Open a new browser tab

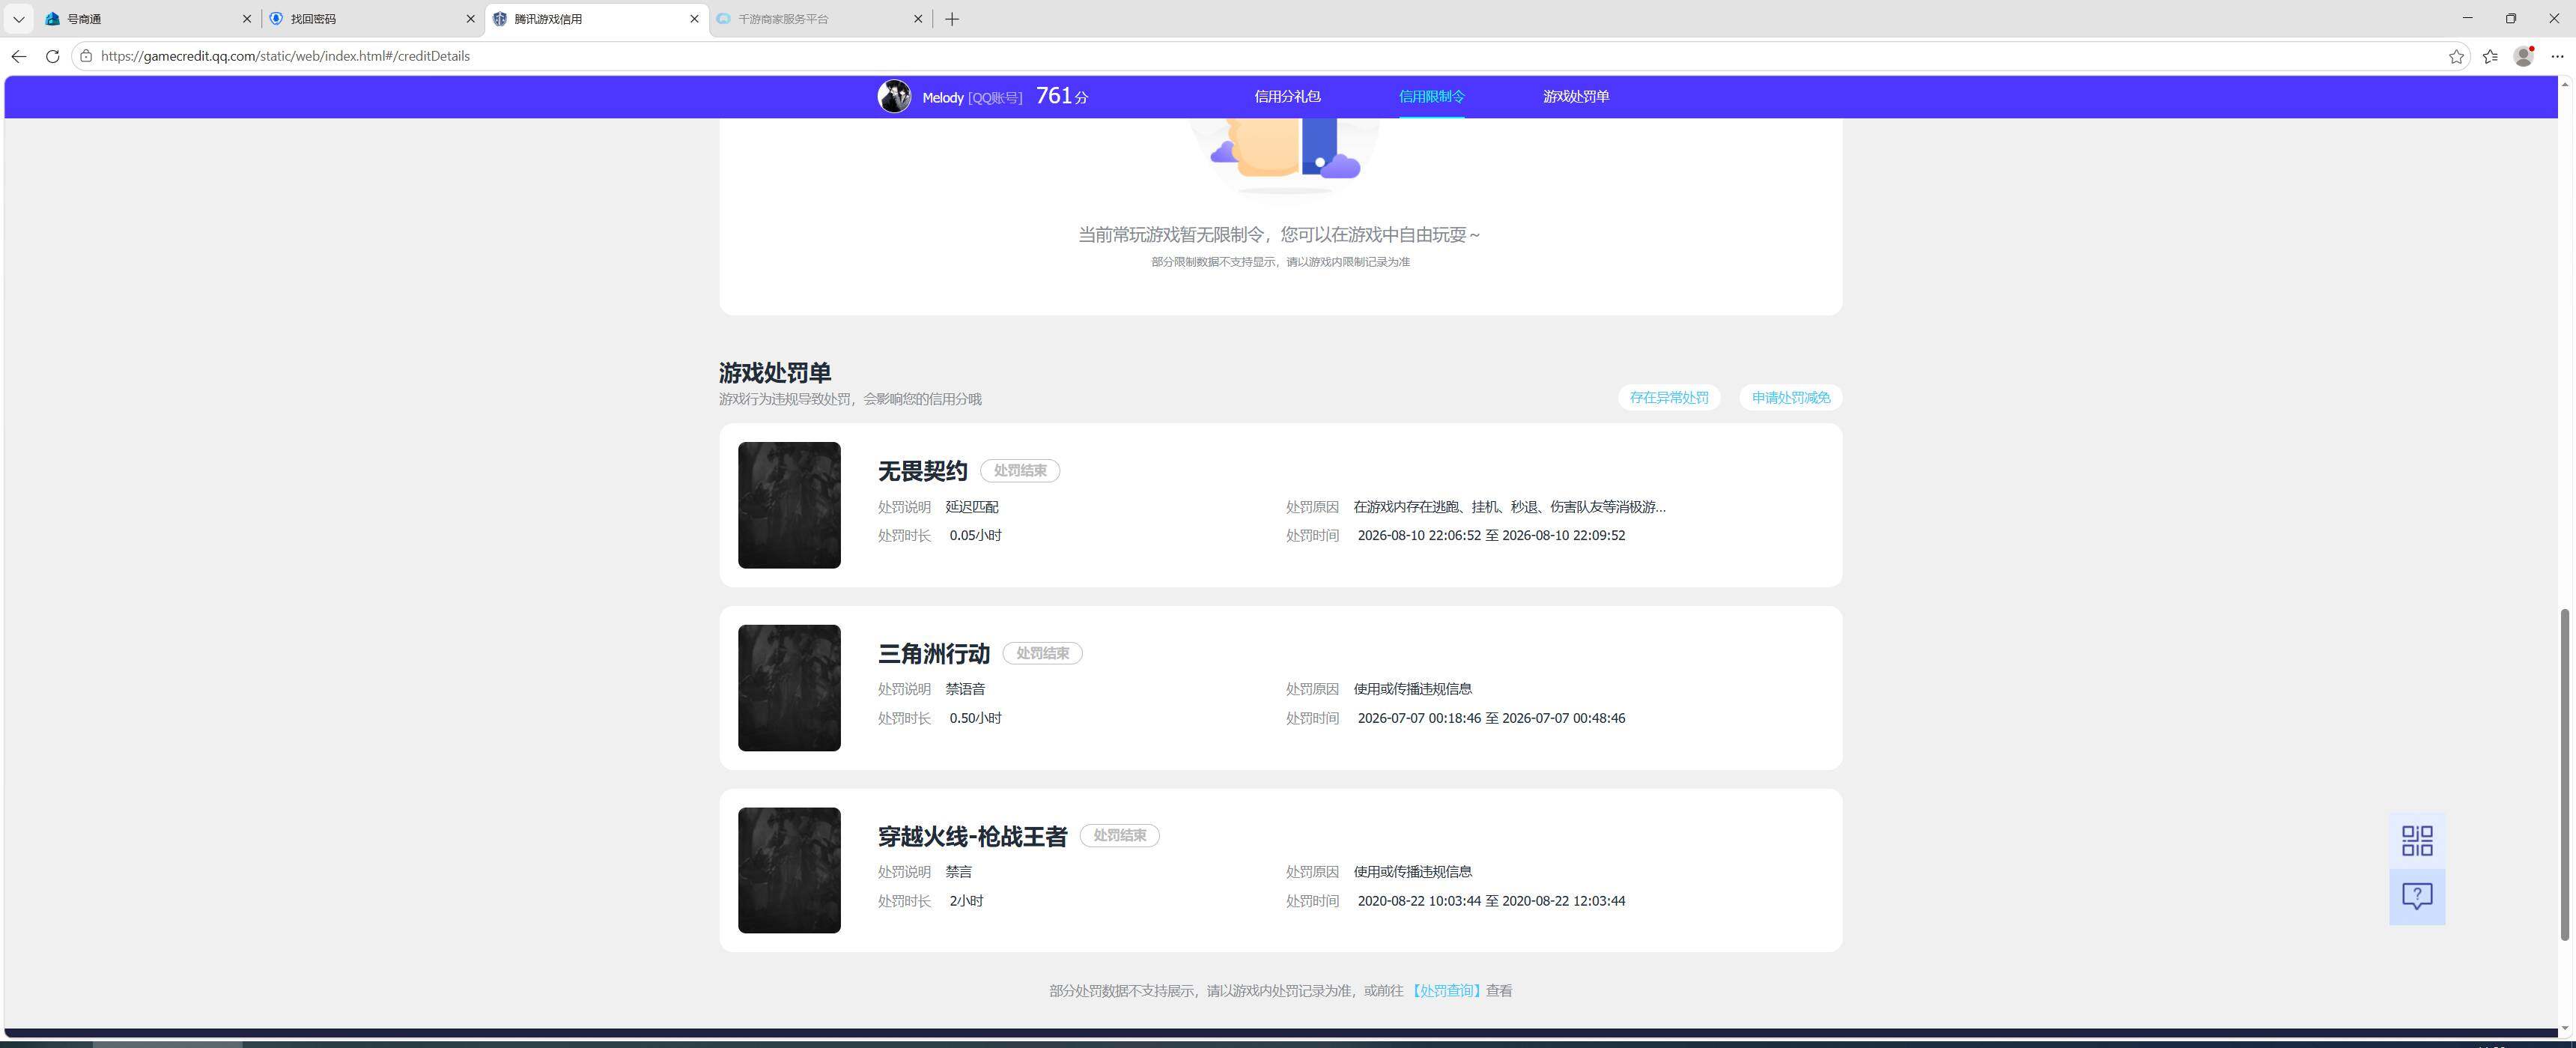coord(952,19)
